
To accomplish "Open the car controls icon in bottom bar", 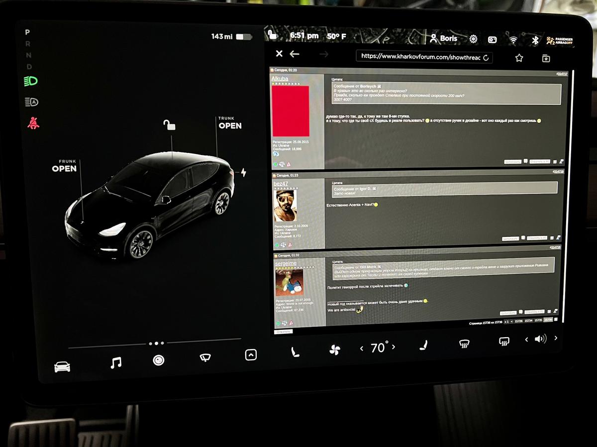I will click(62, 367).
